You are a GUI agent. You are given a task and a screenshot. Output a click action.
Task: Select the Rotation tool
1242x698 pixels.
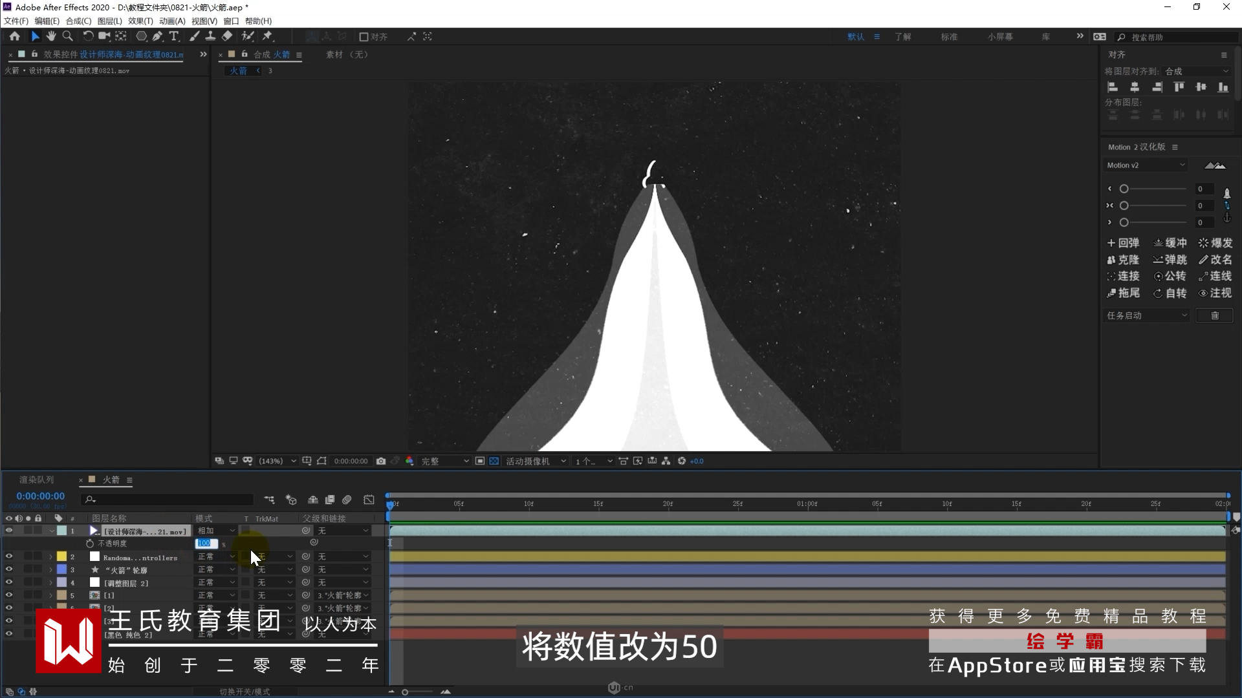point(88,36)
